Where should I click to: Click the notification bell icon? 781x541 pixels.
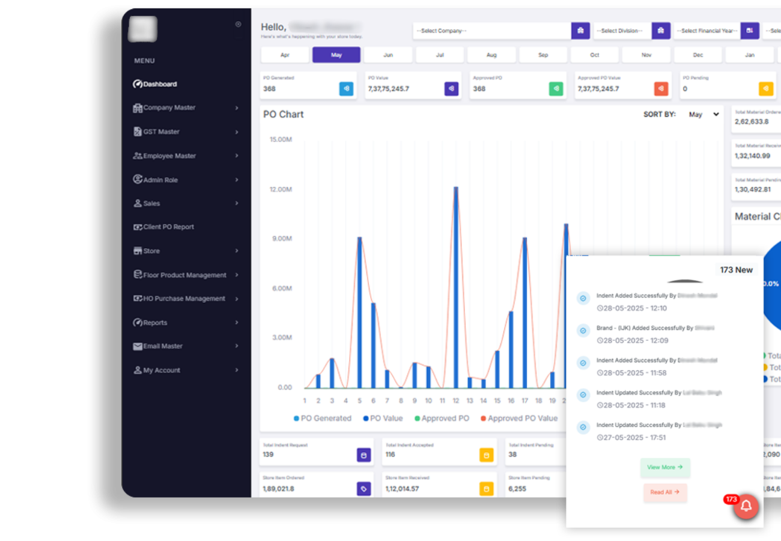tap(746, 506)
